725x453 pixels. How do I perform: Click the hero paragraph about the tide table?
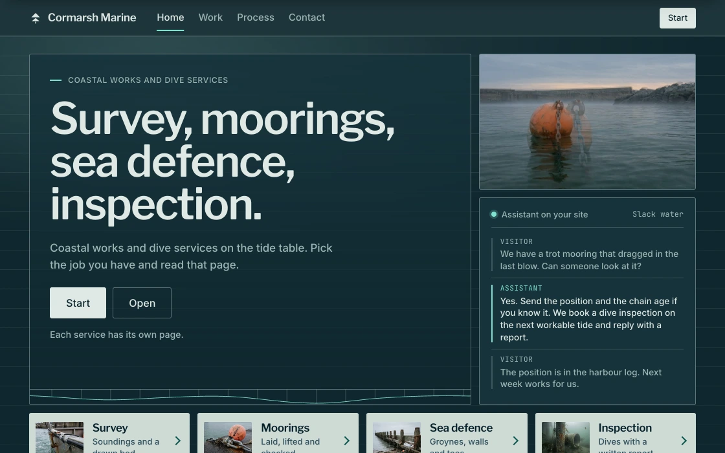pyautogui.click(x=191, y=256)
